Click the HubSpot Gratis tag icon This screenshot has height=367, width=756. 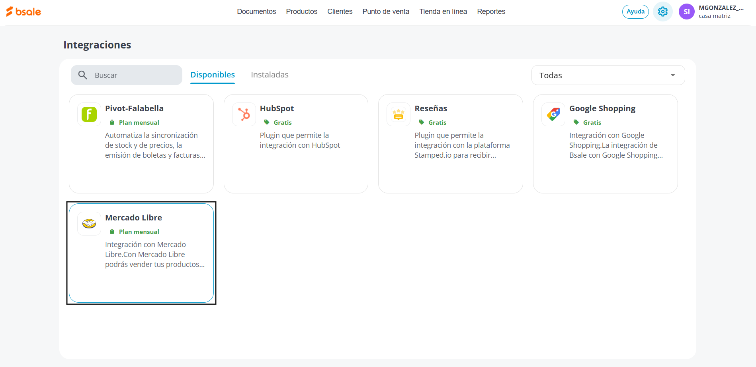click(x=267, y=122)
